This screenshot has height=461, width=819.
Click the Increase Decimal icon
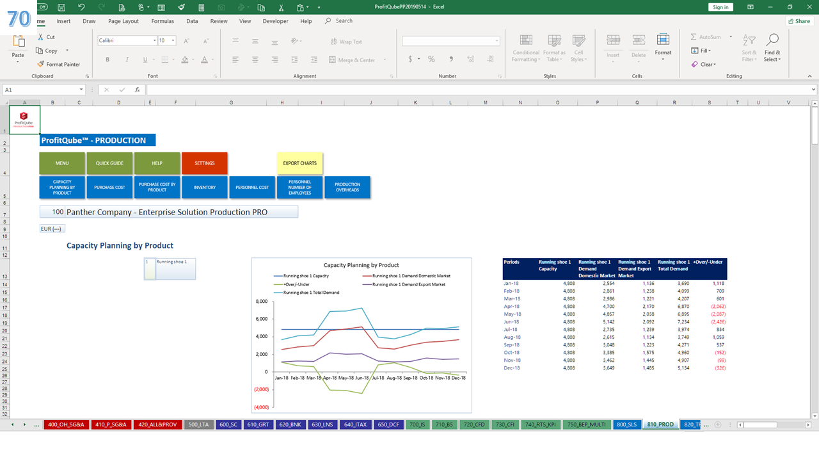coord(471,59)
